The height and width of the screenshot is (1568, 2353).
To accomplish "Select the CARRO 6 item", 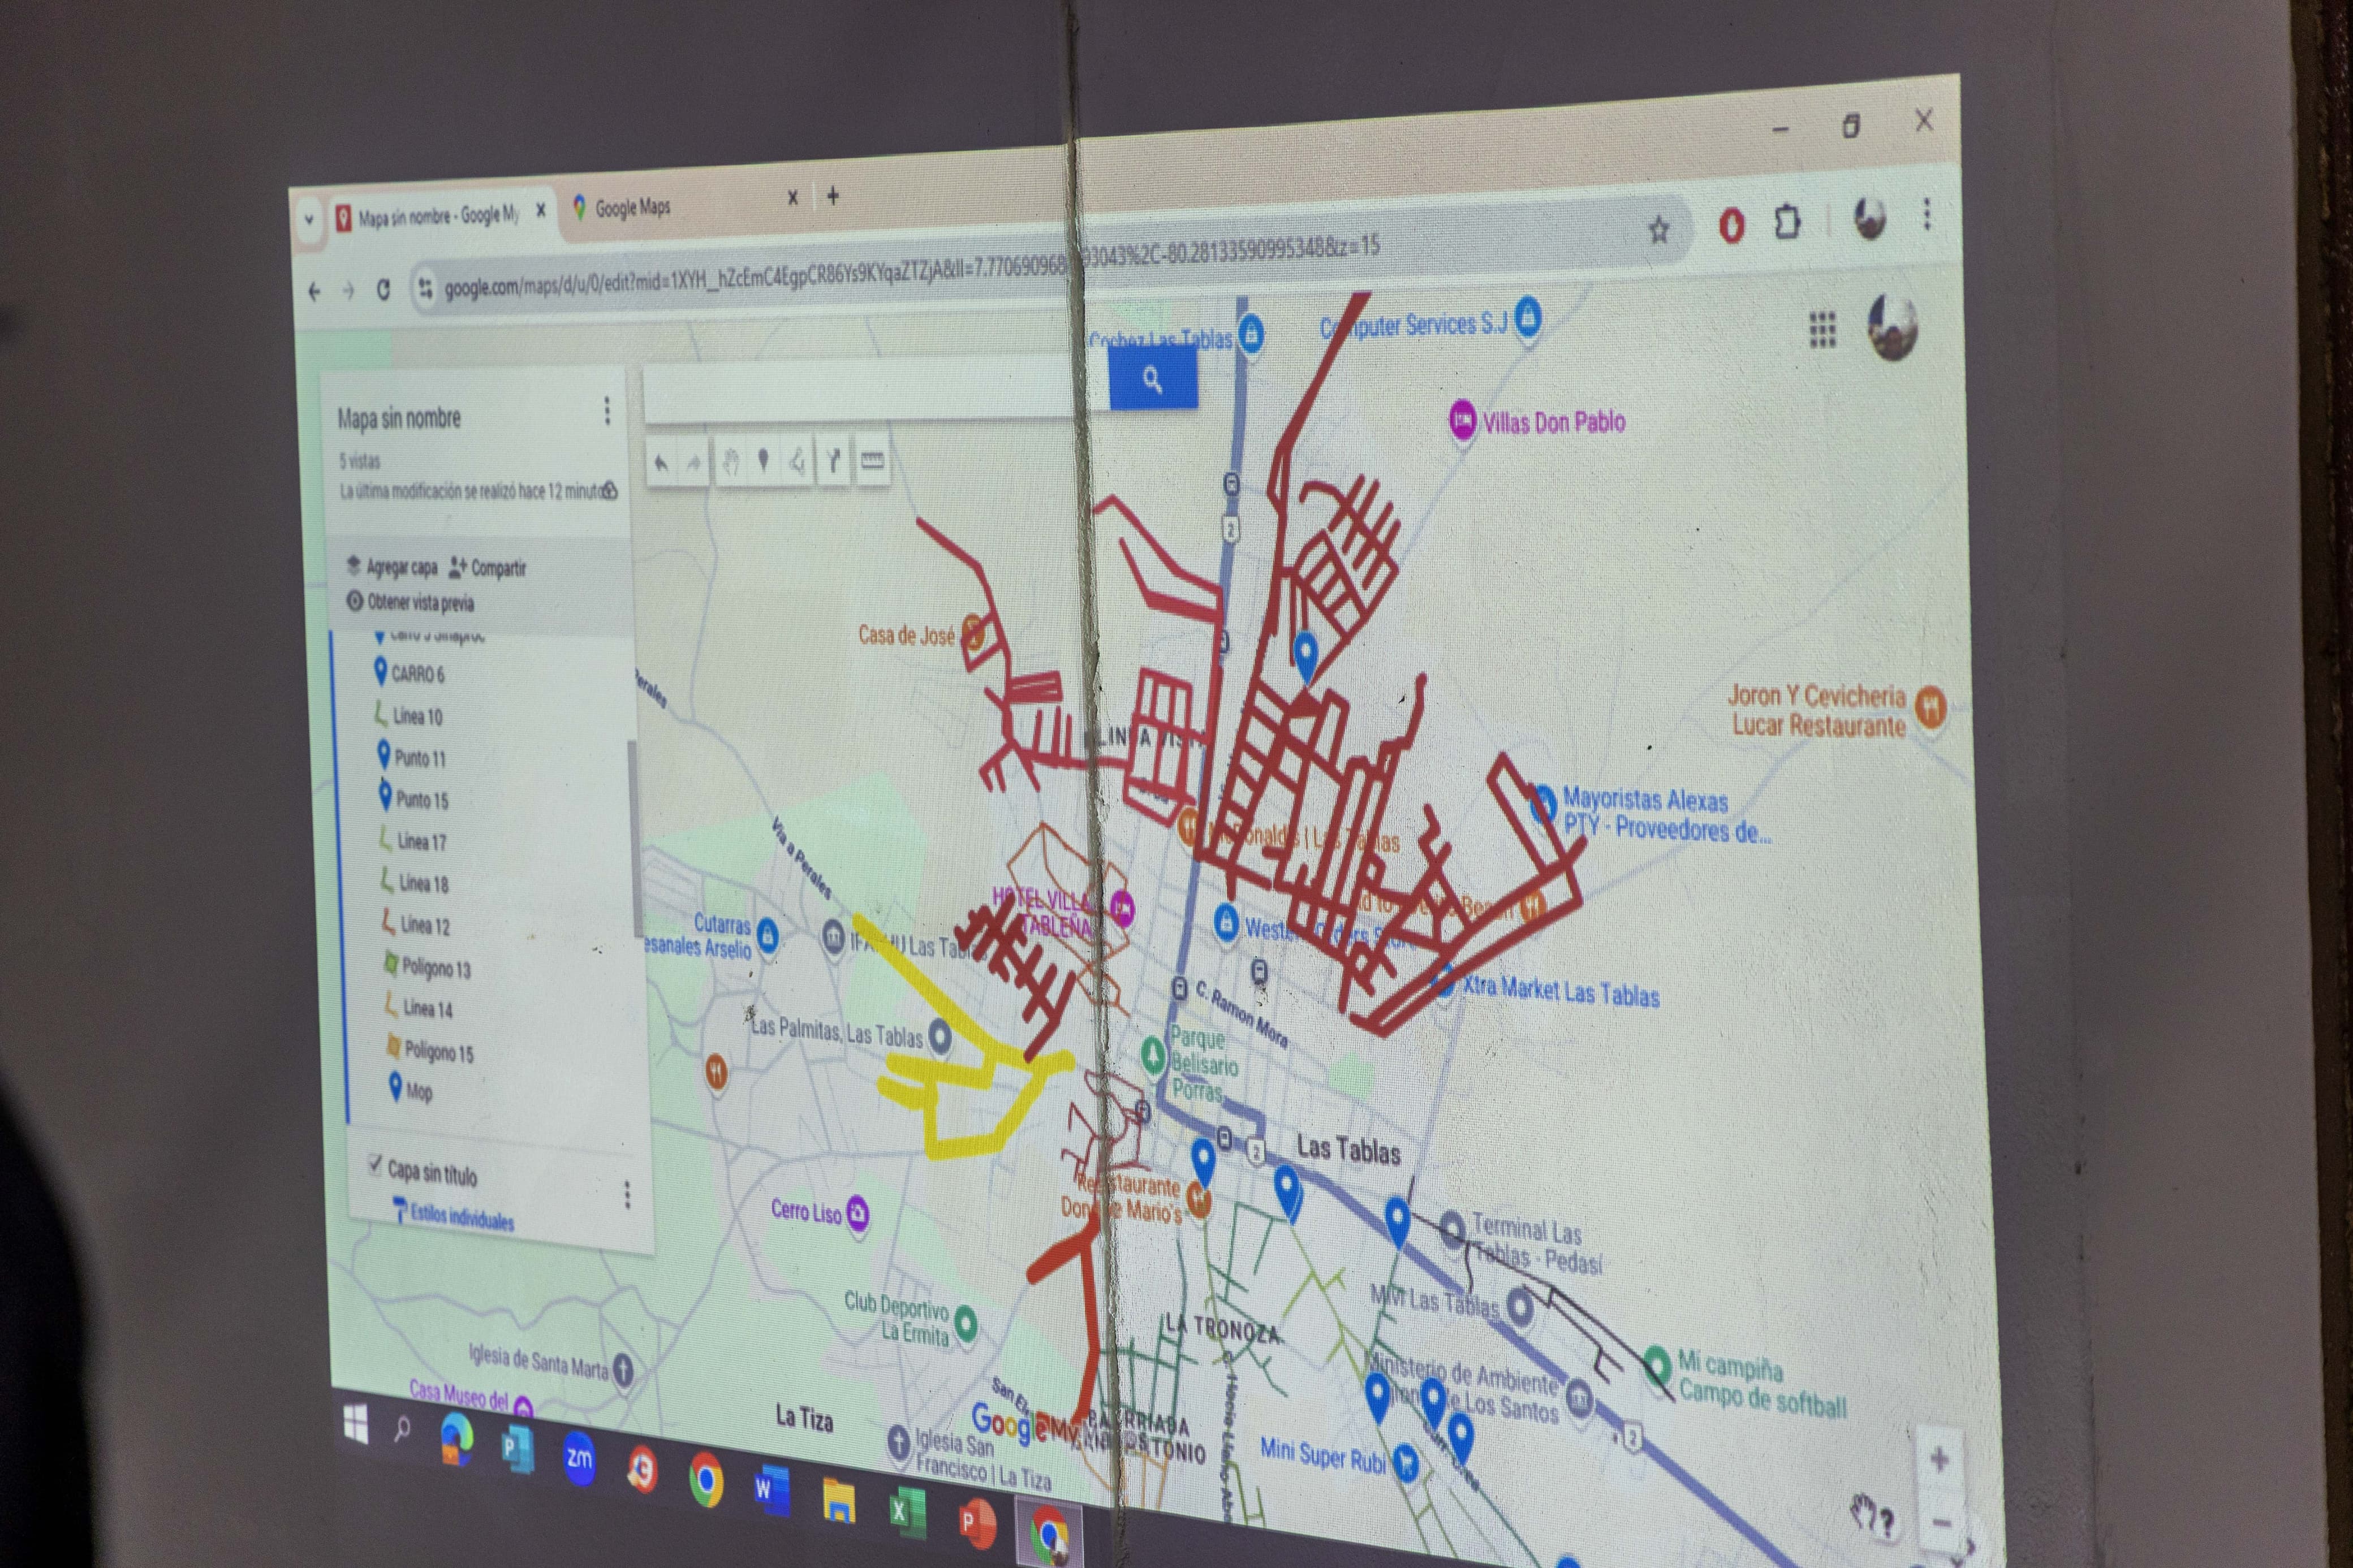I will (410, 673).
